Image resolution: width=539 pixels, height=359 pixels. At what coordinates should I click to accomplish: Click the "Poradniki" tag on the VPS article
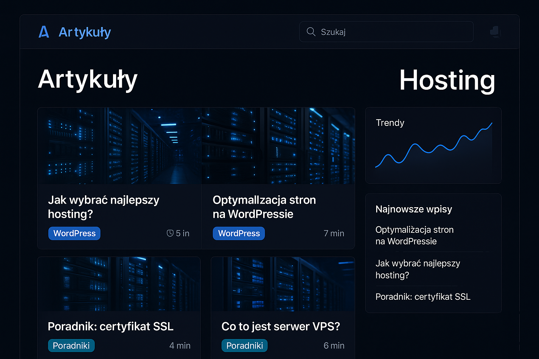tap(245, 345)
